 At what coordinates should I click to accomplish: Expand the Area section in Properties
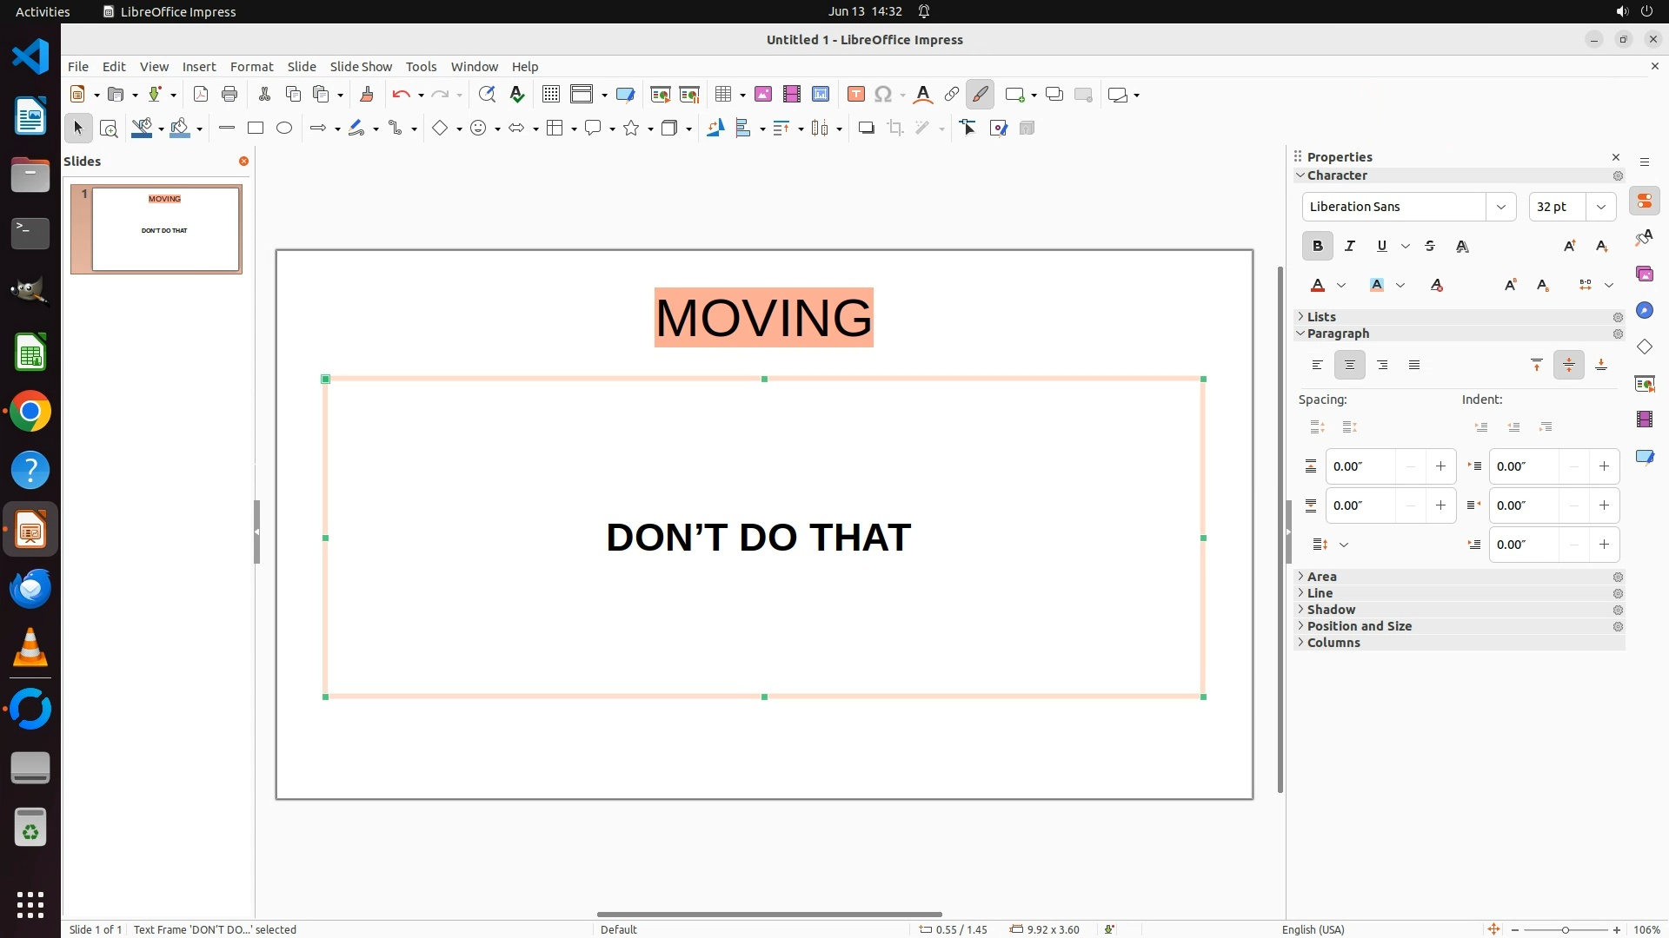[x=1321, y=577]
